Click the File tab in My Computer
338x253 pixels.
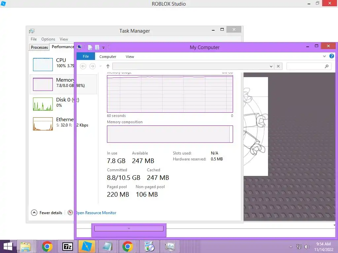[86, 56]
